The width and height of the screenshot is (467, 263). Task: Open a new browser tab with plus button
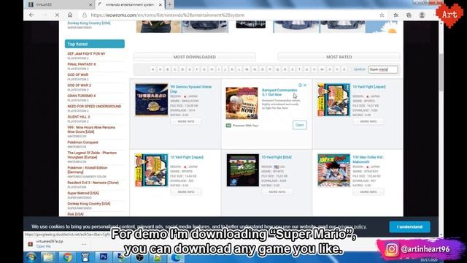point(169,4)
